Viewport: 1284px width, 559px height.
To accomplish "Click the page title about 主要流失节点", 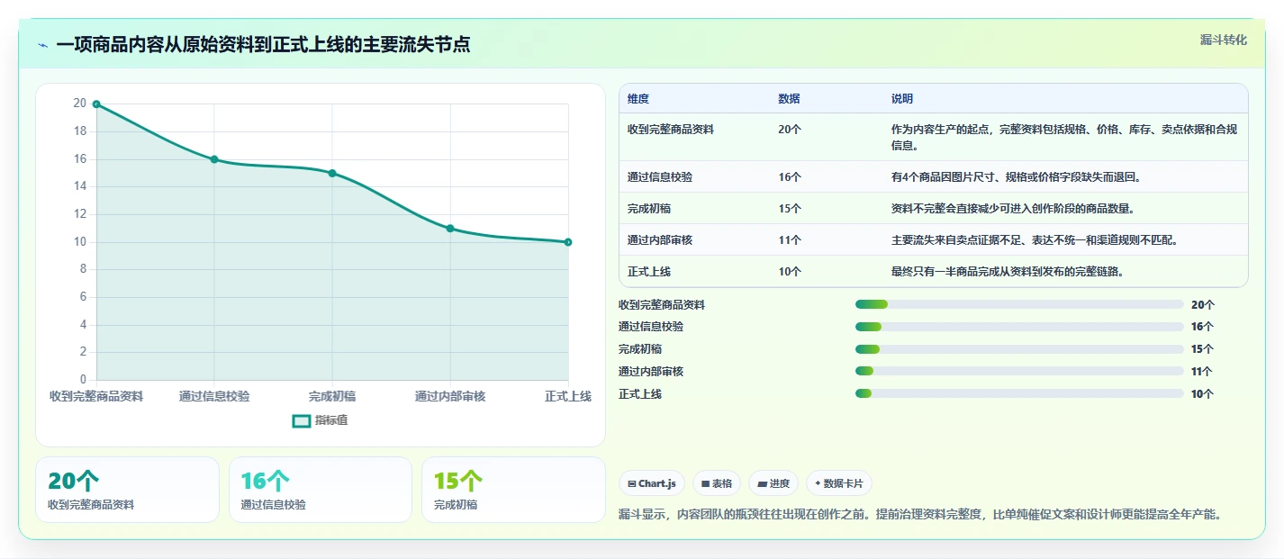I will 263,45.
